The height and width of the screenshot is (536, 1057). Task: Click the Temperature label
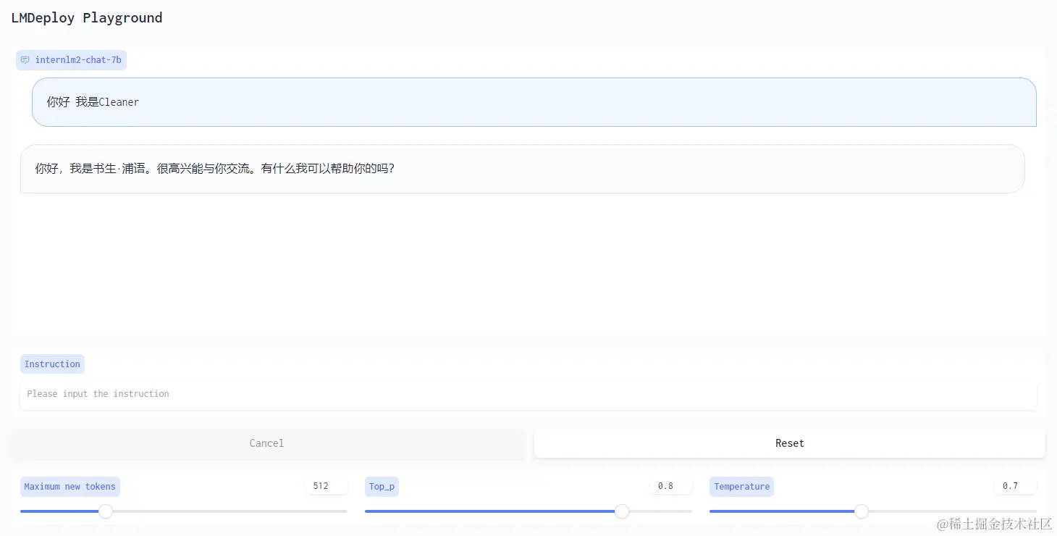tap(741, 487)
